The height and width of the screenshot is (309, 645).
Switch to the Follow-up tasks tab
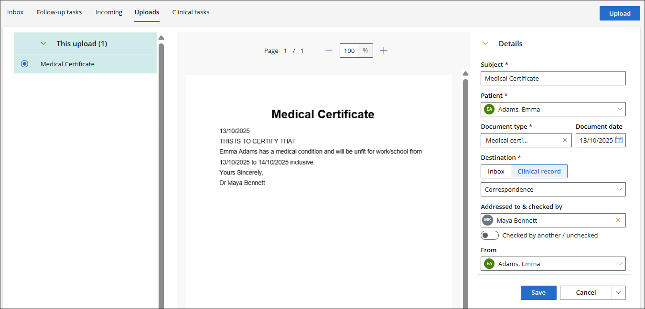point(59,12)
